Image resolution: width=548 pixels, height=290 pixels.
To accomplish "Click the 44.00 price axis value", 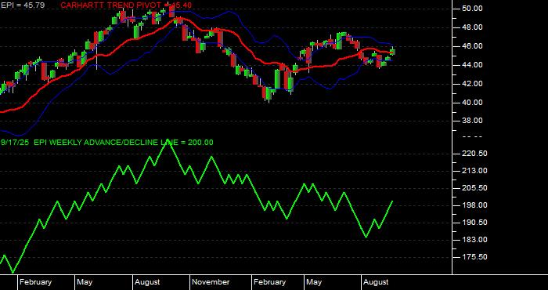I will pyautogui.click(x=472, y=65).
